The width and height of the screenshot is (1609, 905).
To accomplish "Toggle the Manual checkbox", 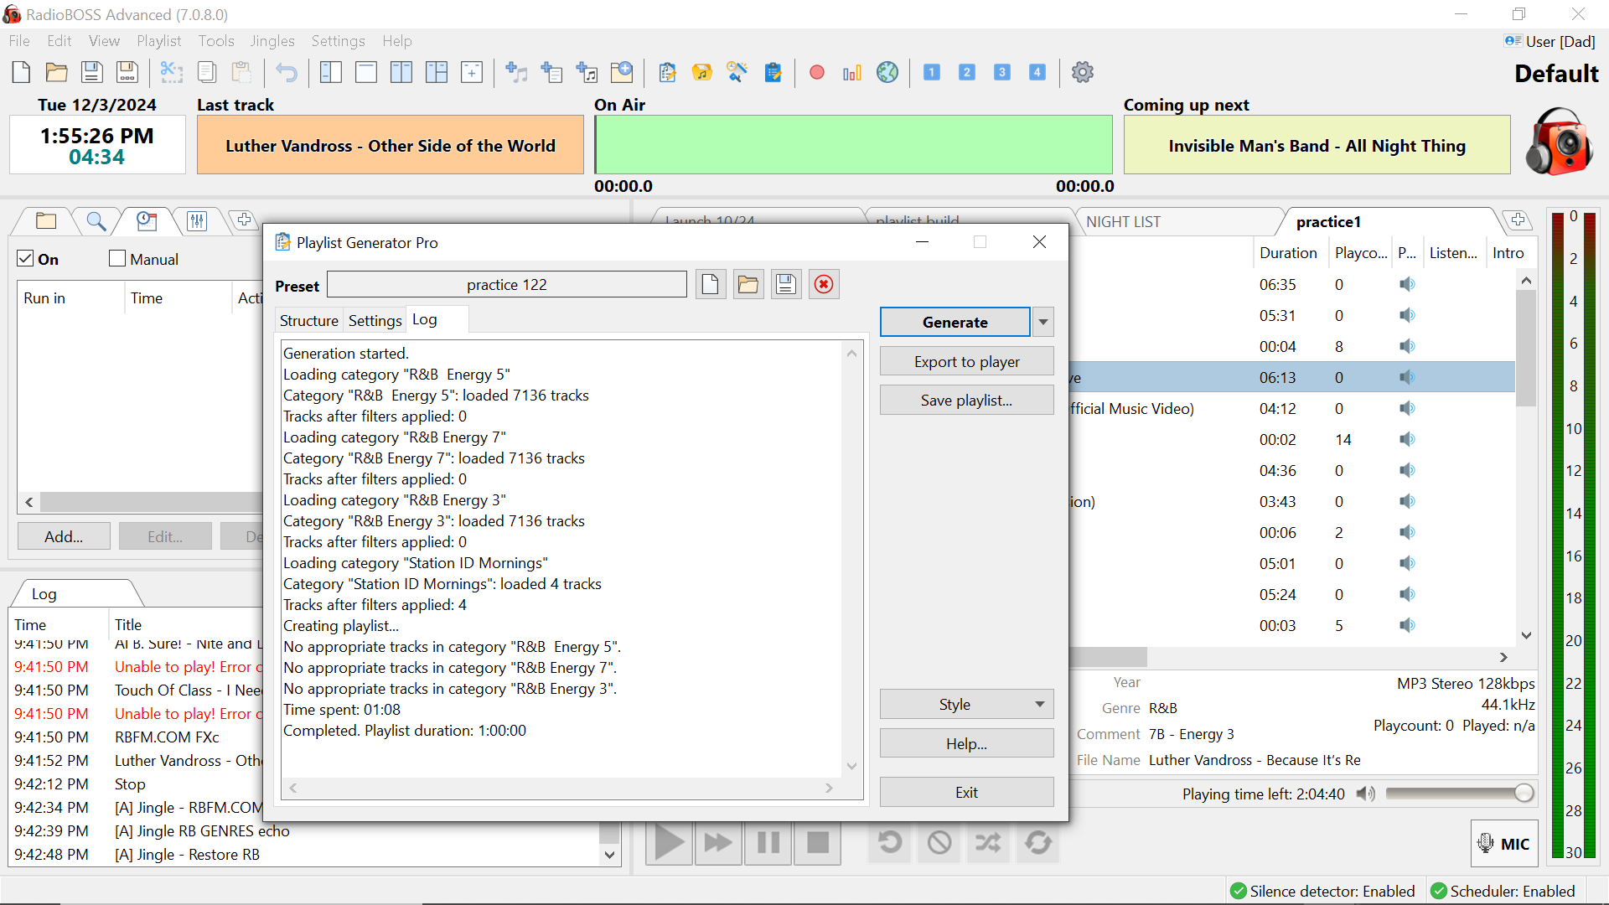I will click(117, 257).
